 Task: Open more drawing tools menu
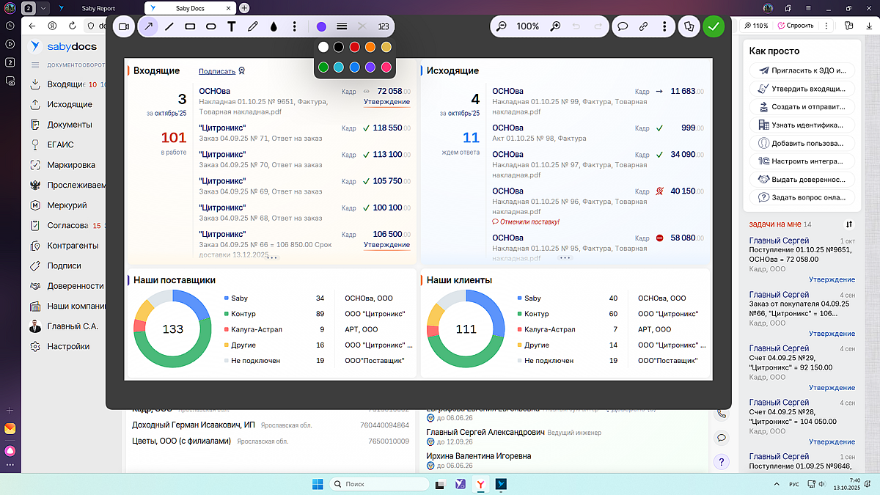click(294, 26)
